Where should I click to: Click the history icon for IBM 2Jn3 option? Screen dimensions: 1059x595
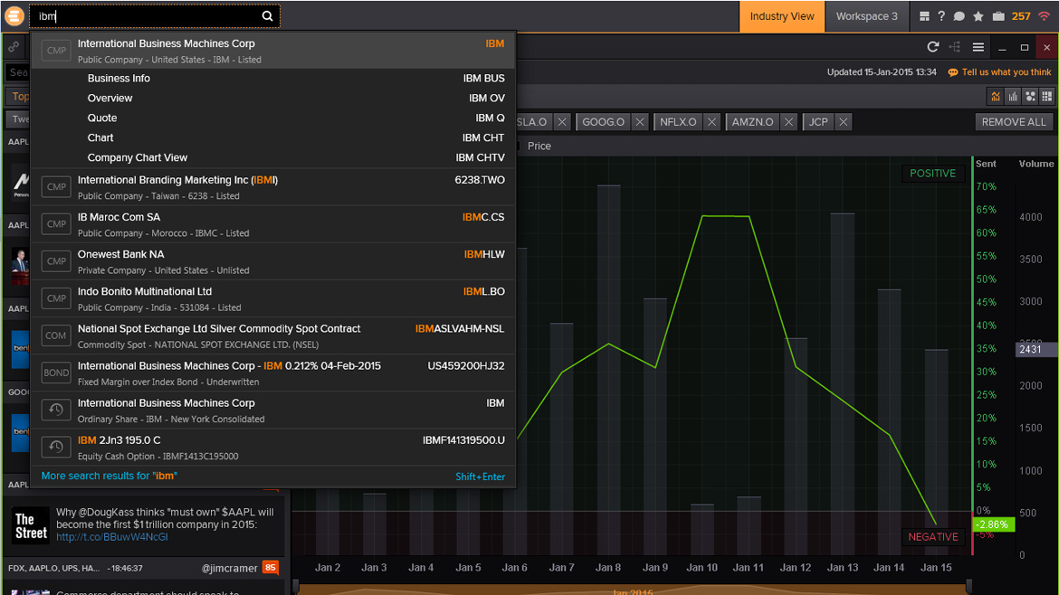click(x=56, y=447)
